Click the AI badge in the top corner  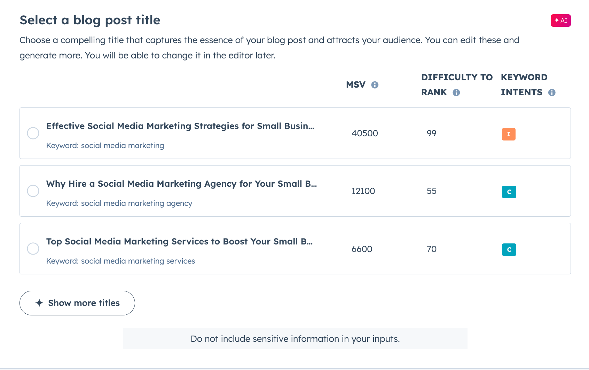560,20
